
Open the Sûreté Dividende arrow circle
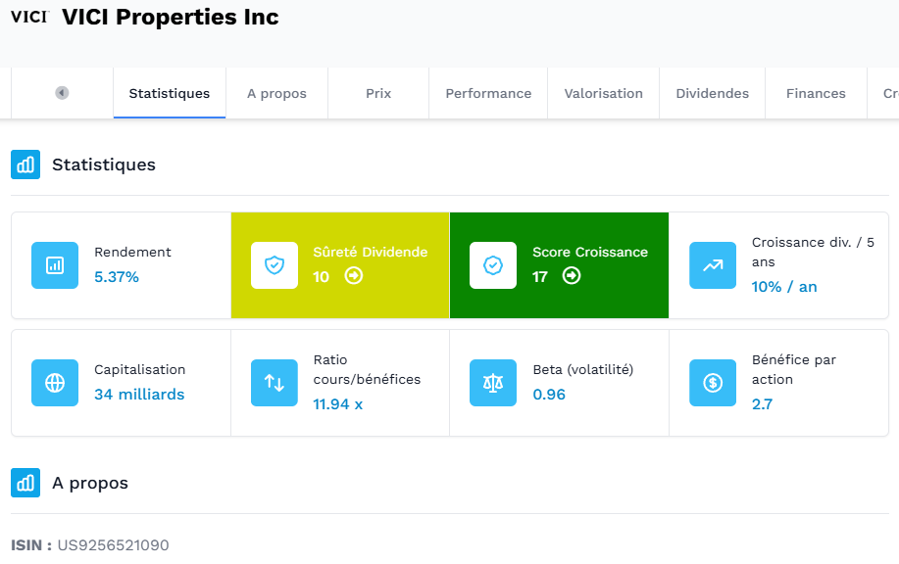[354, 276]
